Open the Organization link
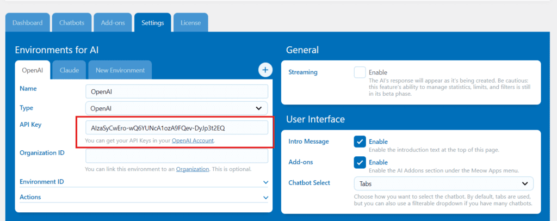 pos(193,169)
